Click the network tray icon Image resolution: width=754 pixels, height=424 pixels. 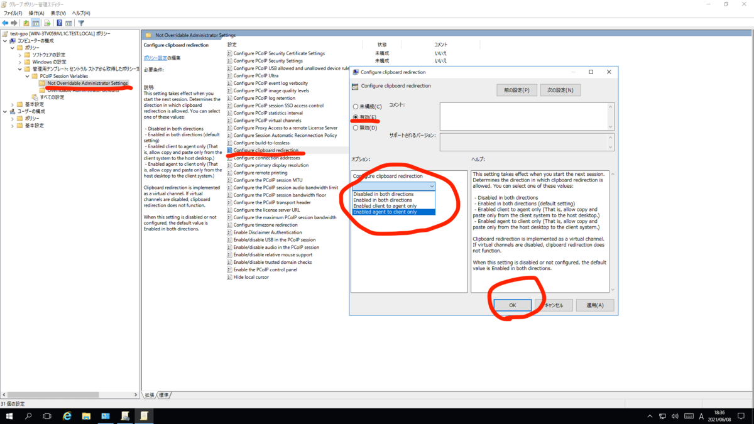pyautogui.click(x=662, y=416)
